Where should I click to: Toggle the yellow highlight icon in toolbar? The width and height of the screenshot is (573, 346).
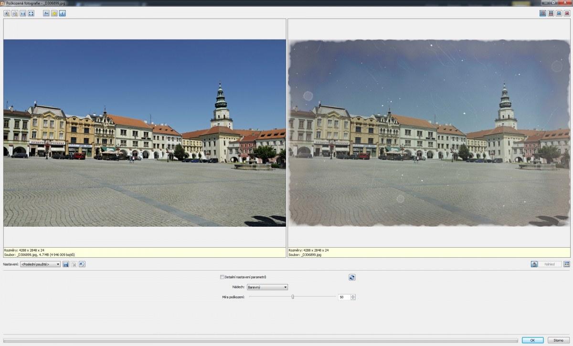point(54,13)
